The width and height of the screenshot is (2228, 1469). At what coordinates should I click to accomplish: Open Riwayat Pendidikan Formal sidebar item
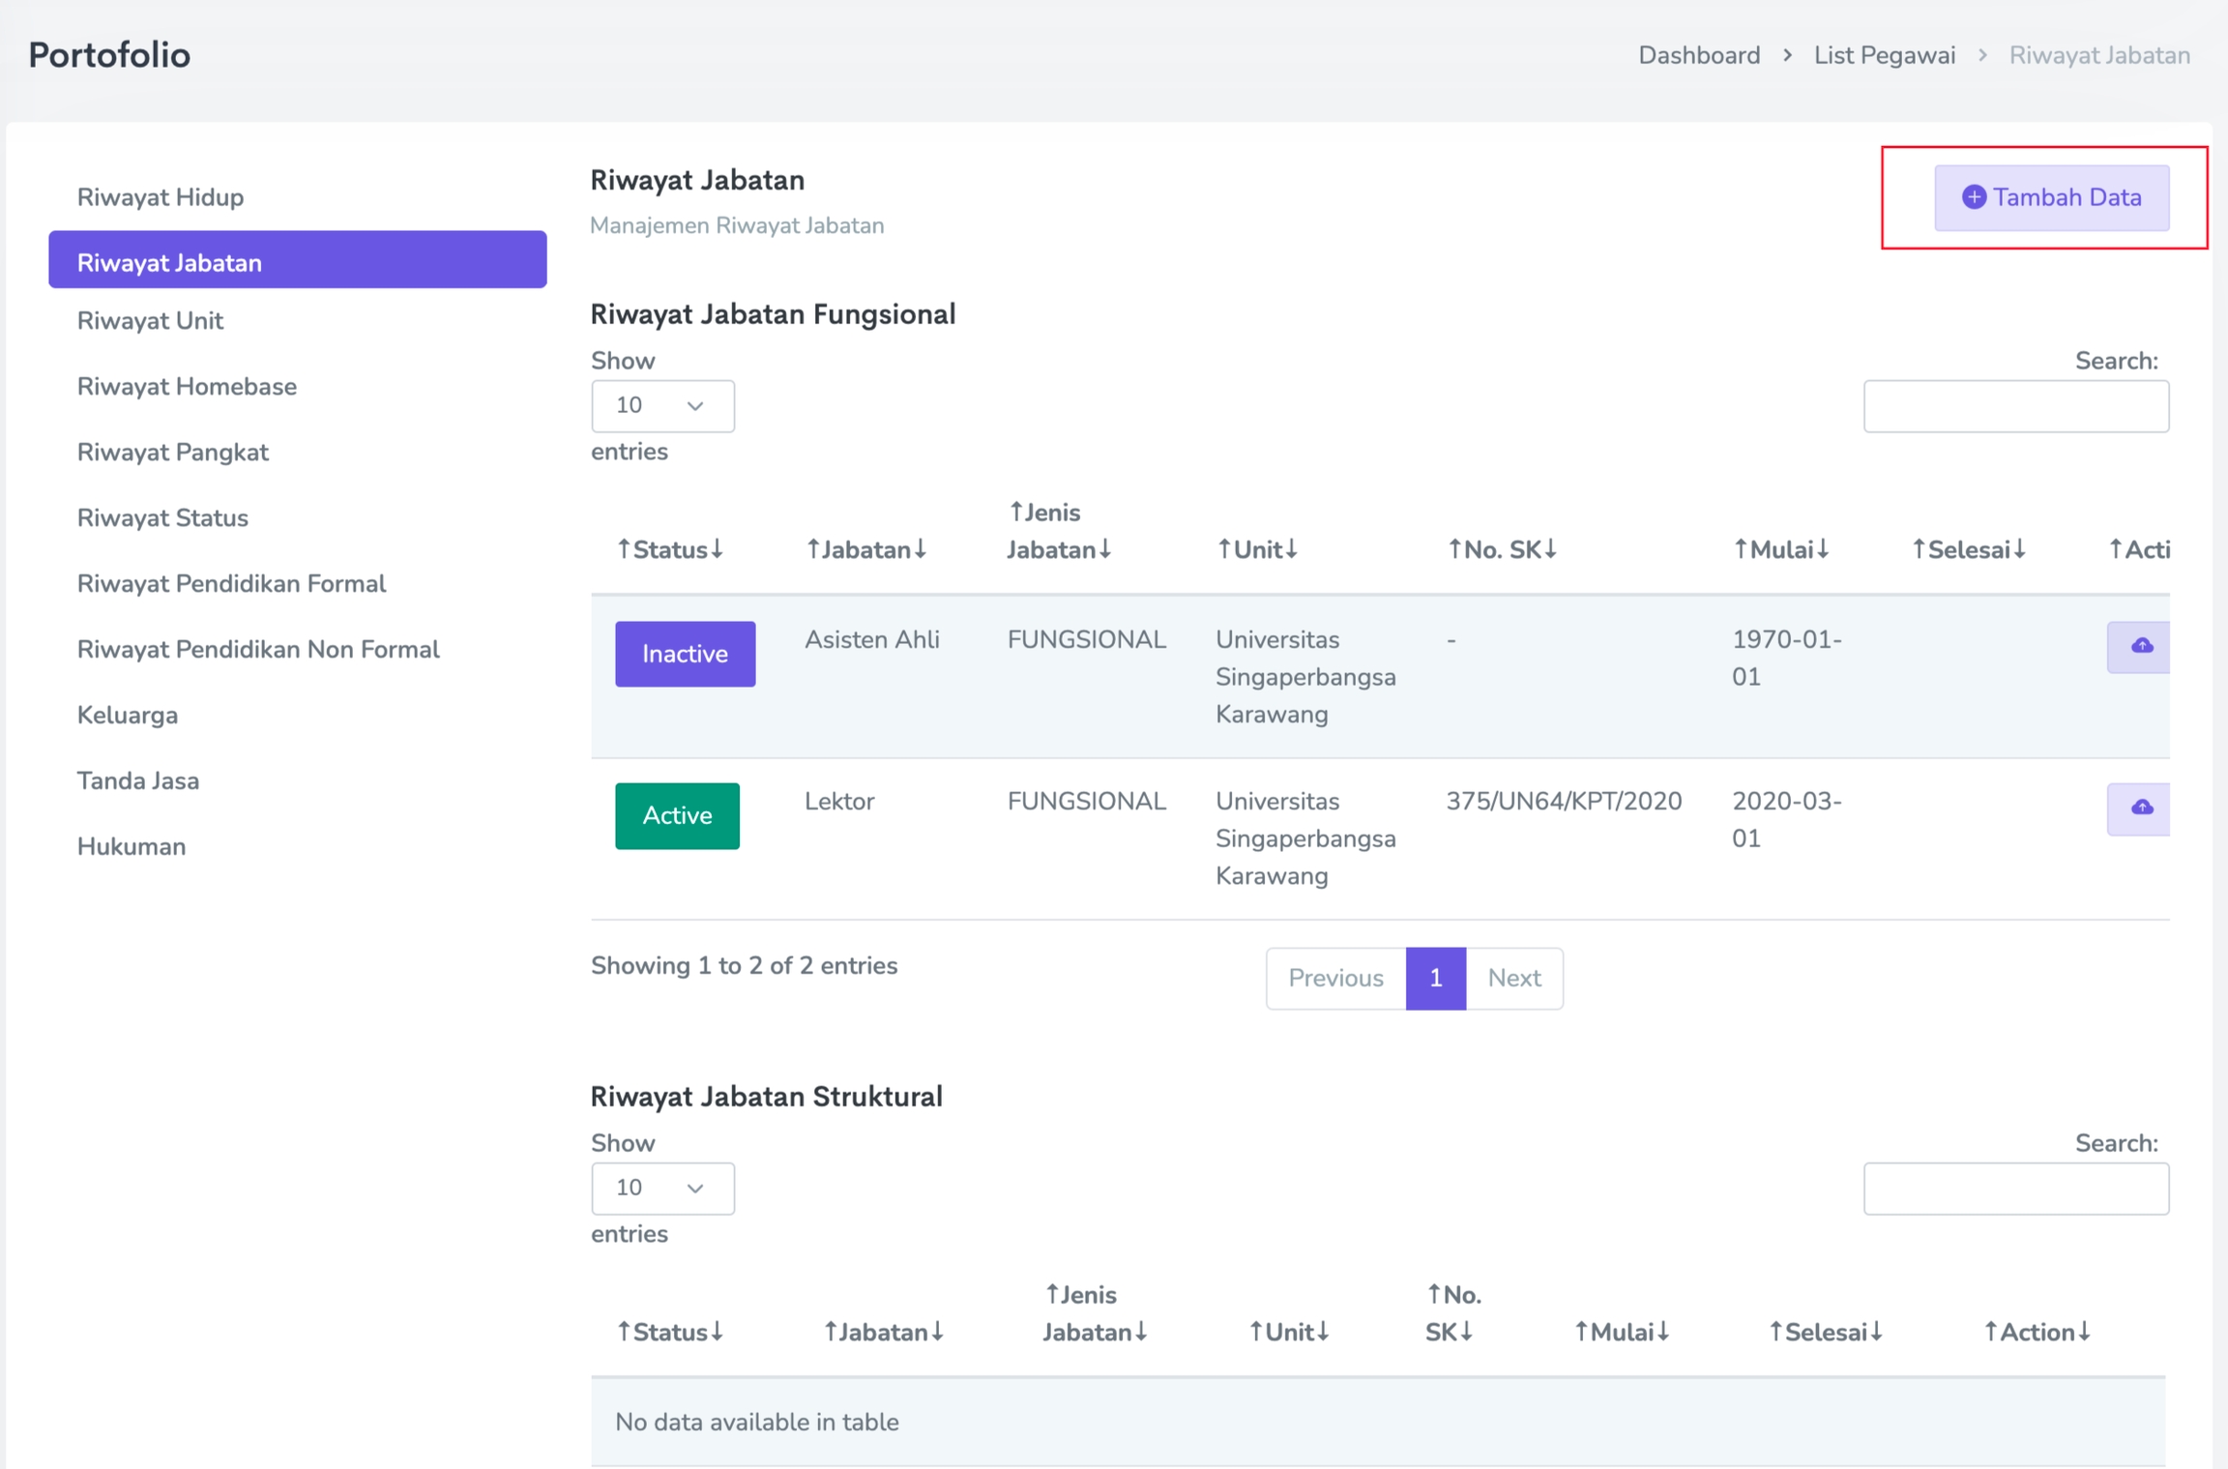point(231,583)
